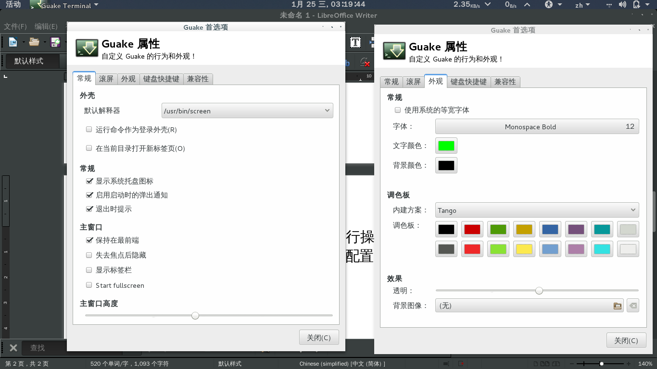Click 关闭(C) button in left dialog
This screenshot has height=369, width=657.
pos(319,337)
